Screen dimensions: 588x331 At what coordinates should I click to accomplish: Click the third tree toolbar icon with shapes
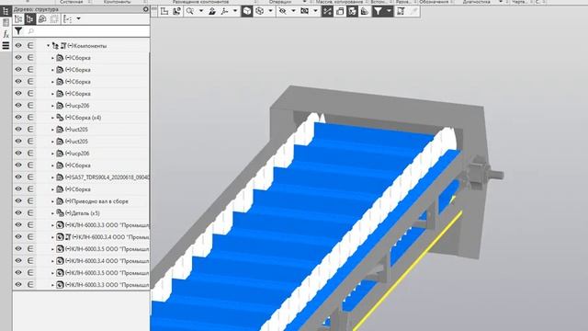(x=42, y=18)
